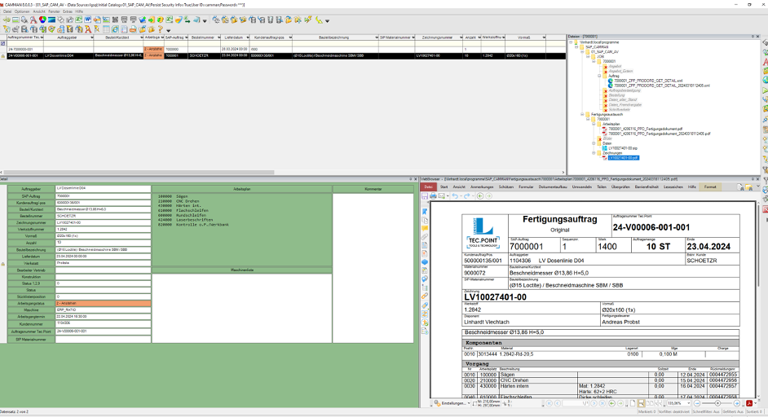This screenshot has height=417, width=768.
Task: Open the Einstellungen dropdown in PDF viewer
Action: pyautogui.click(x=454, y=403)
